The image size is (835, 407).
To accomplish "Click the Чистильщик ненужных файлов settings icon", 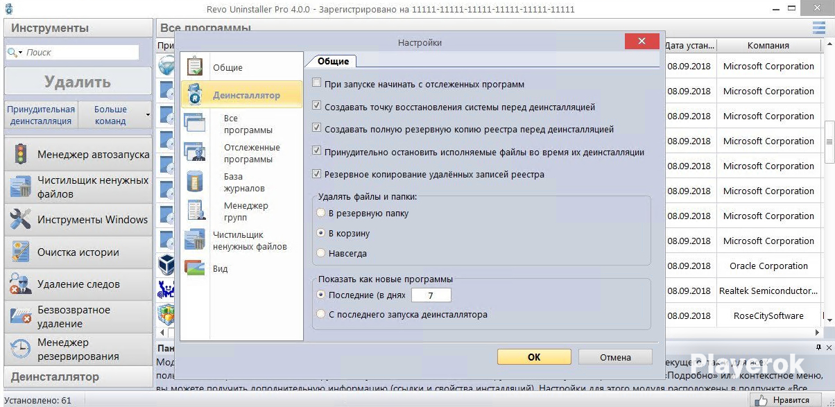I will click(195, 240).
